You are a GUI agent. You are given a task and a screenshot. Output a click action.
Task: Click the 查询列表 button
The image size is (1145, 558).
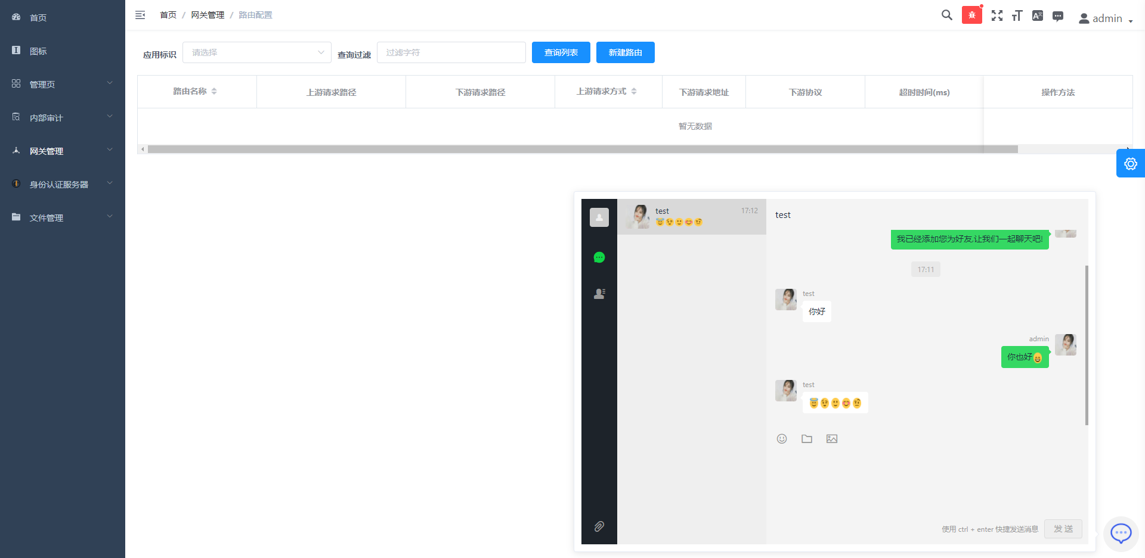pyautogui.click(x=561, y=52)
